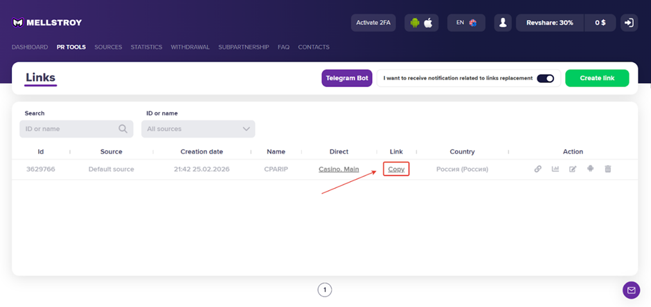This screenshot has width=651, height=307.
Task: Open the EN language selector
Action: coord(466,23)
